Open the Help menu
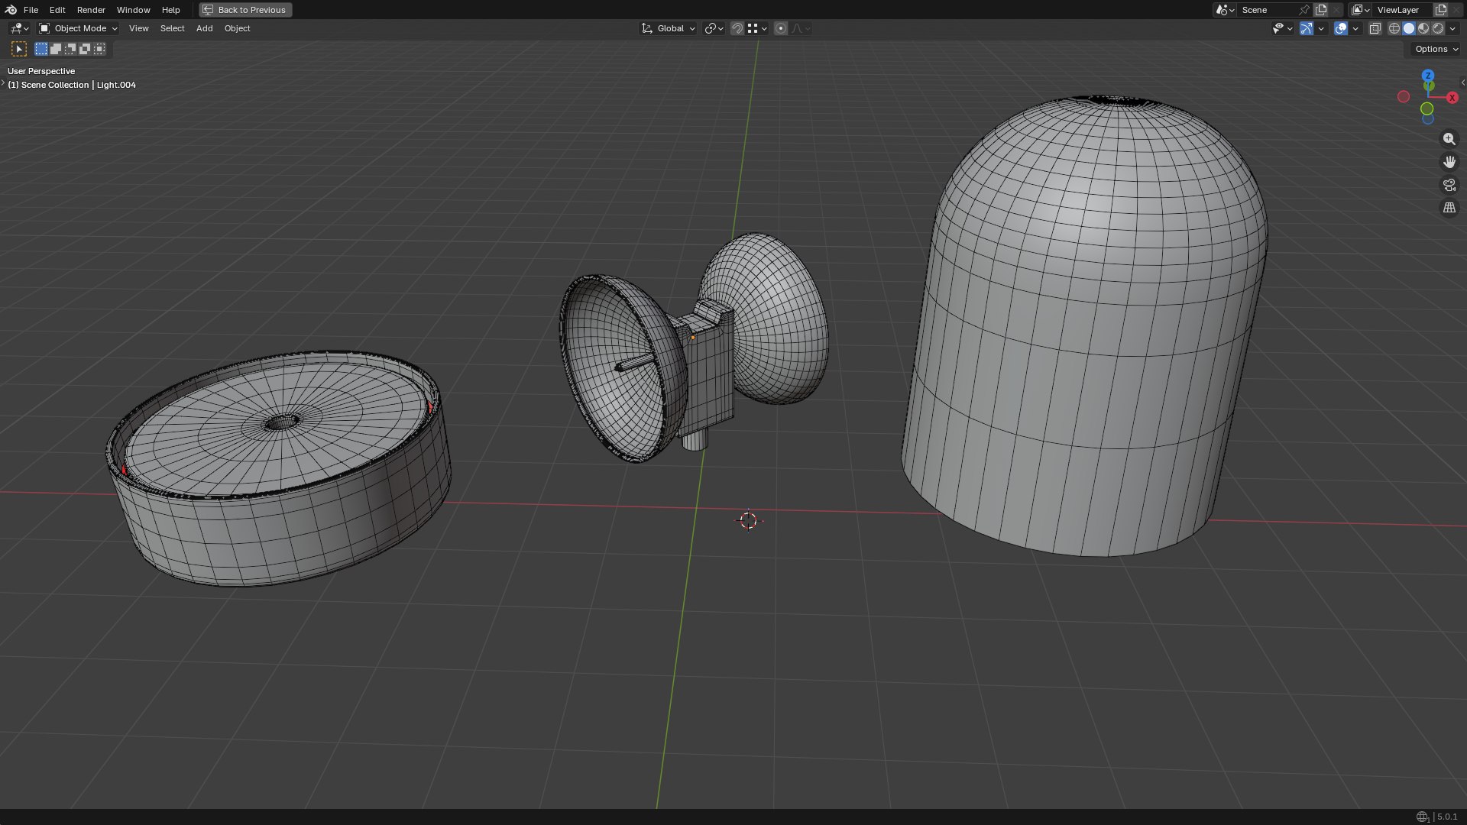1467x825 pixels. [x=170, y=10]
